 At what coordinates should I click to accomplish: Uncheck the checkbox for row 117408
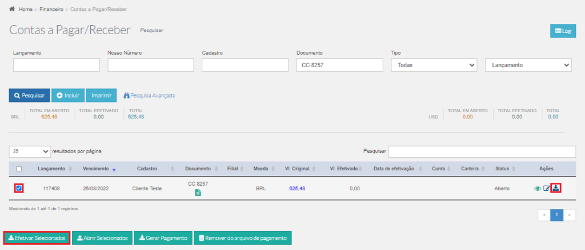pyautogui.click(x=19, y=188)
